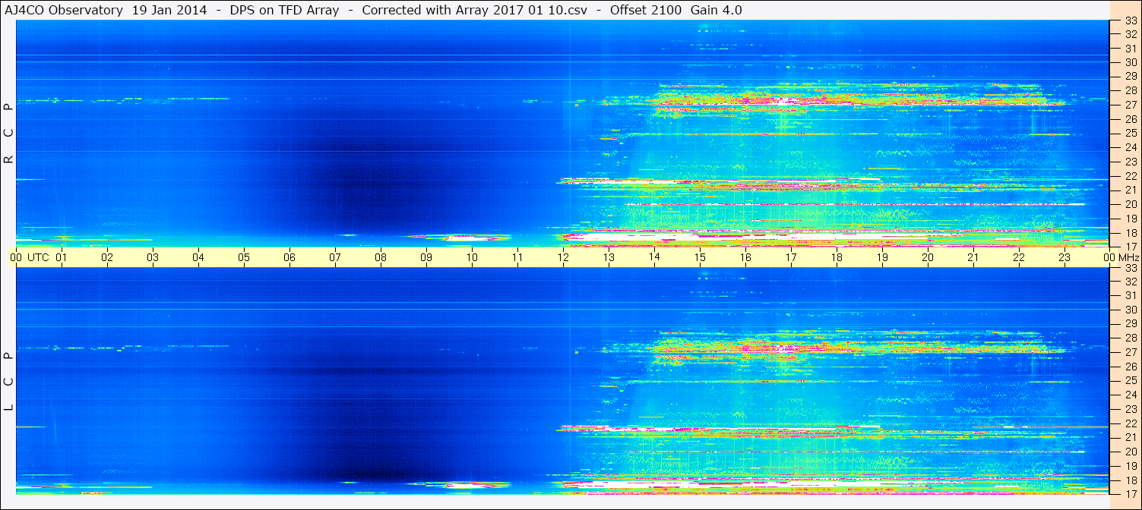The image size is (1142, 510).
Task: Click the vertical "L C P" panel label
Action: 9,382
